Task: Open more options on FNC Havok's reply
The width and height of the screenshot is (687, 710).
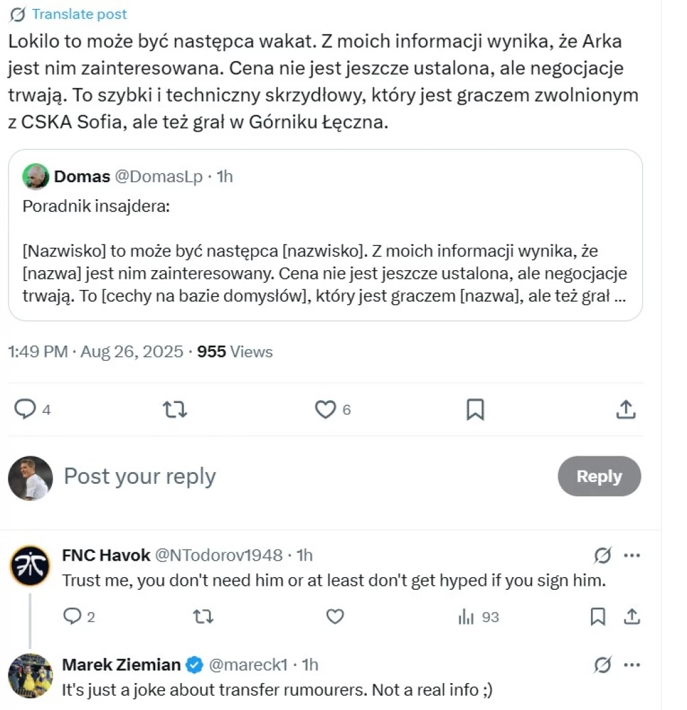Action: point(632,555)
